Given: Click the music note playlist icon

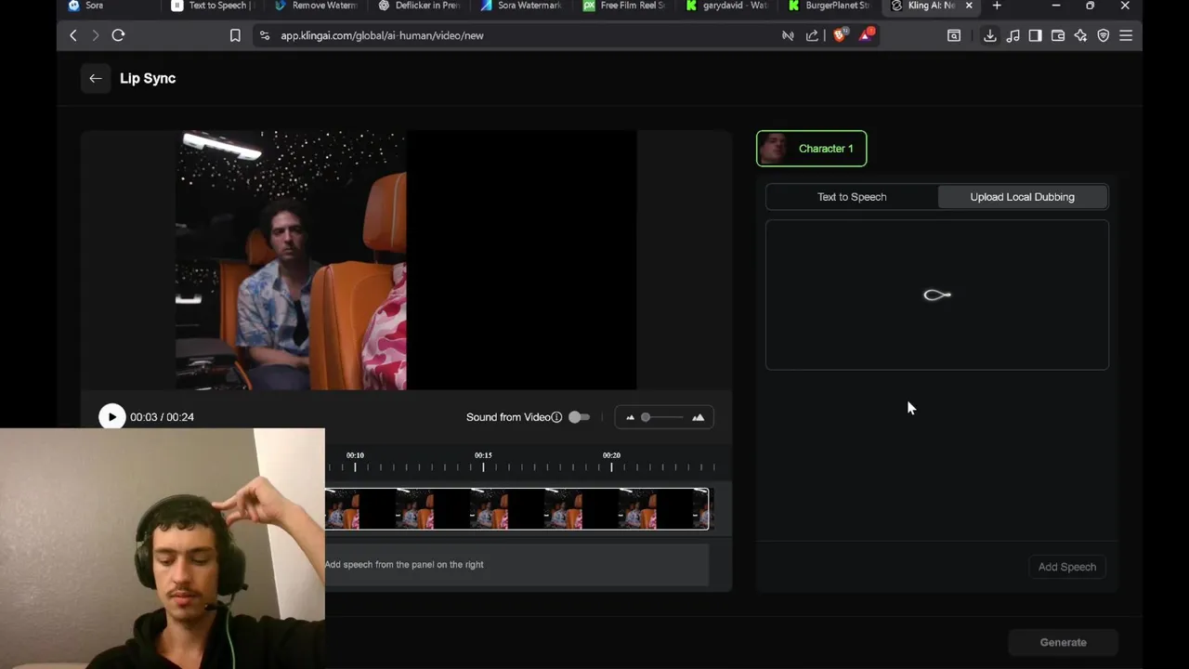Looking at the screenshot, I should click(1013, 35).
